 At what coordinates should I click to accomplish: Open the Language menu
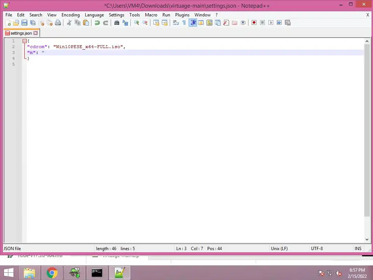click(94, 15)
